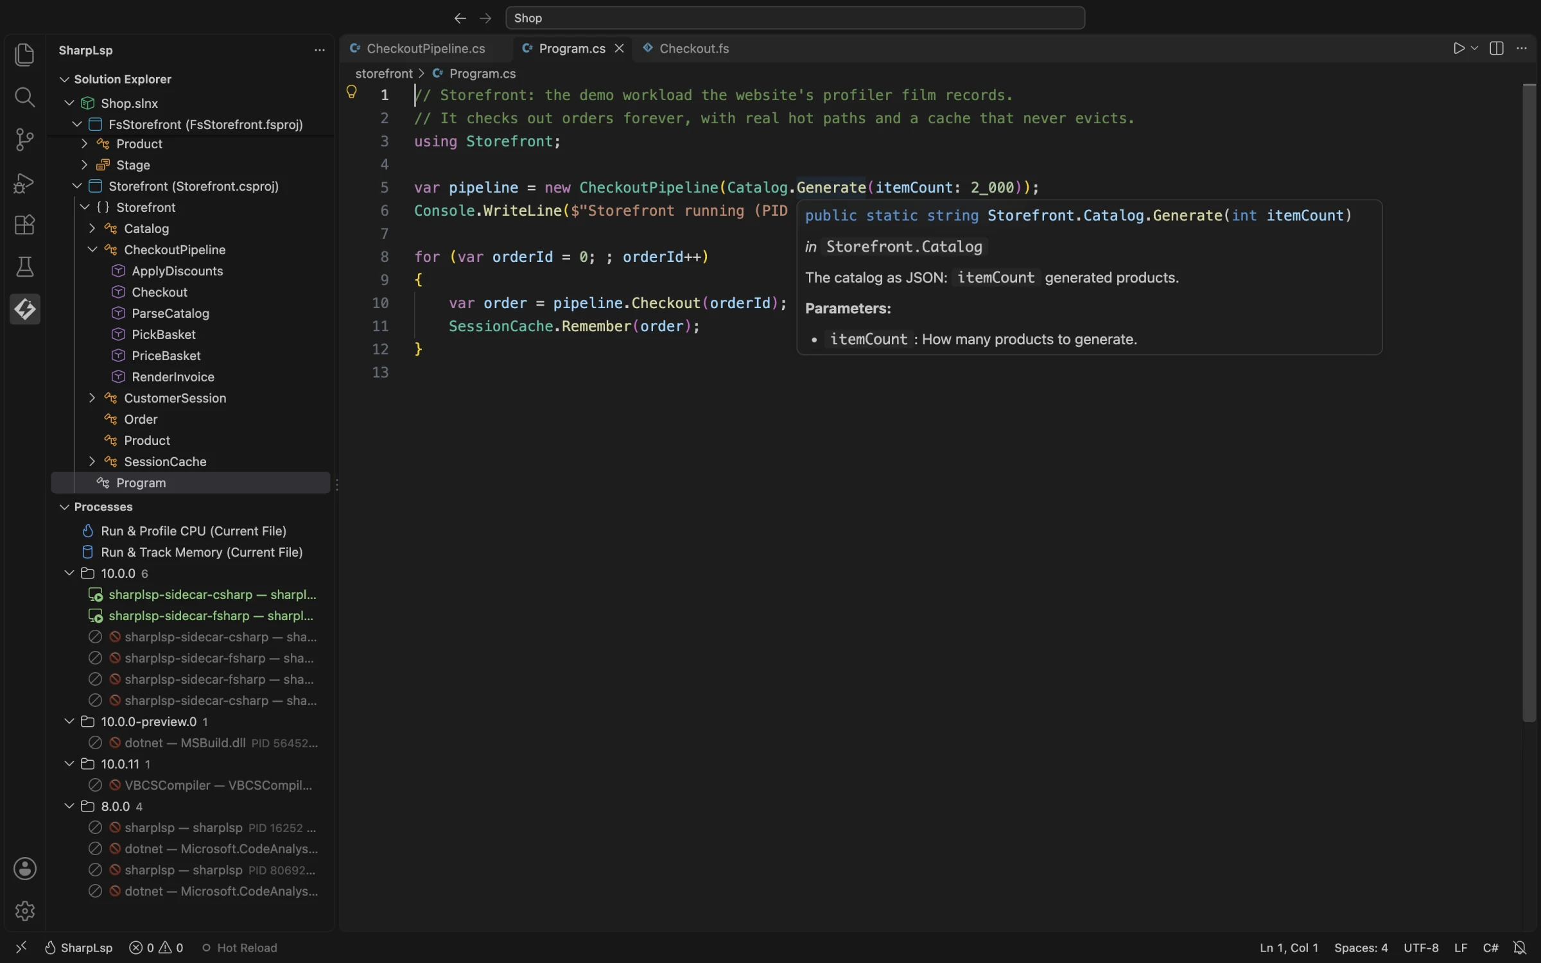This screenshot has height=963, width=1541.
Task: Open the run dropdown arrow beside play
Action: (x=1474, y=48)
